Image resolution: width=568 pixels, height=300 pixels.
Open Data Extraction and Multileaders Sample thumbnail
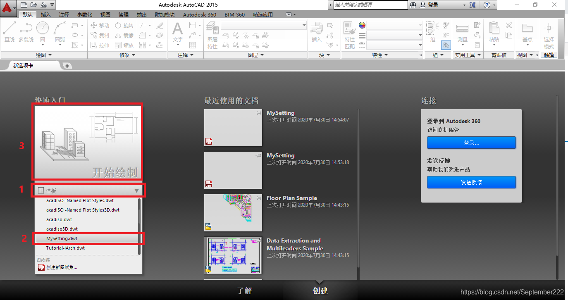(233, 255)
